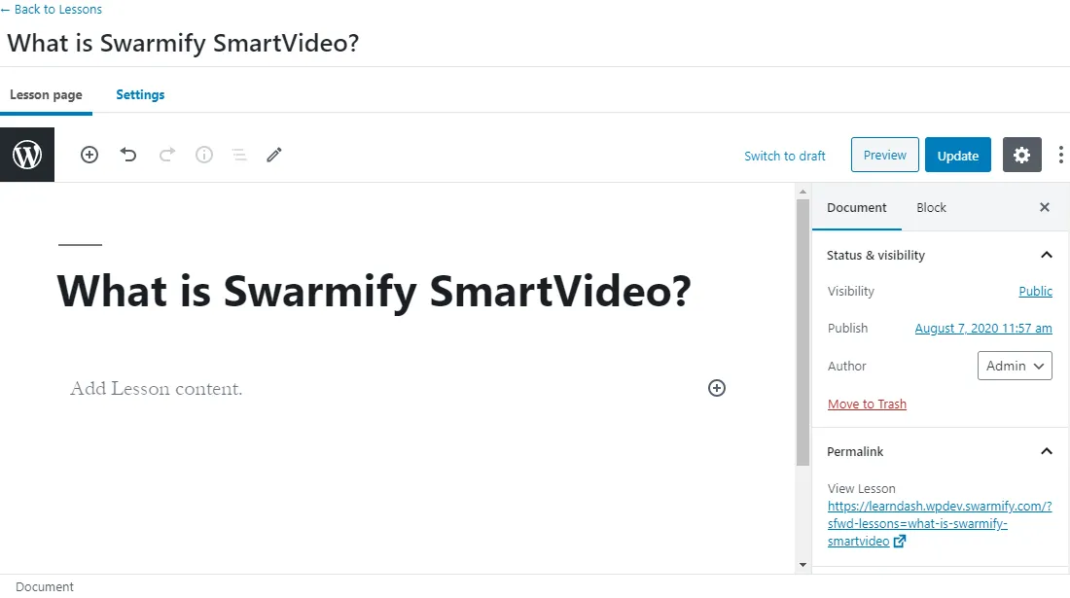Click the top page title text

coord(183,43)
